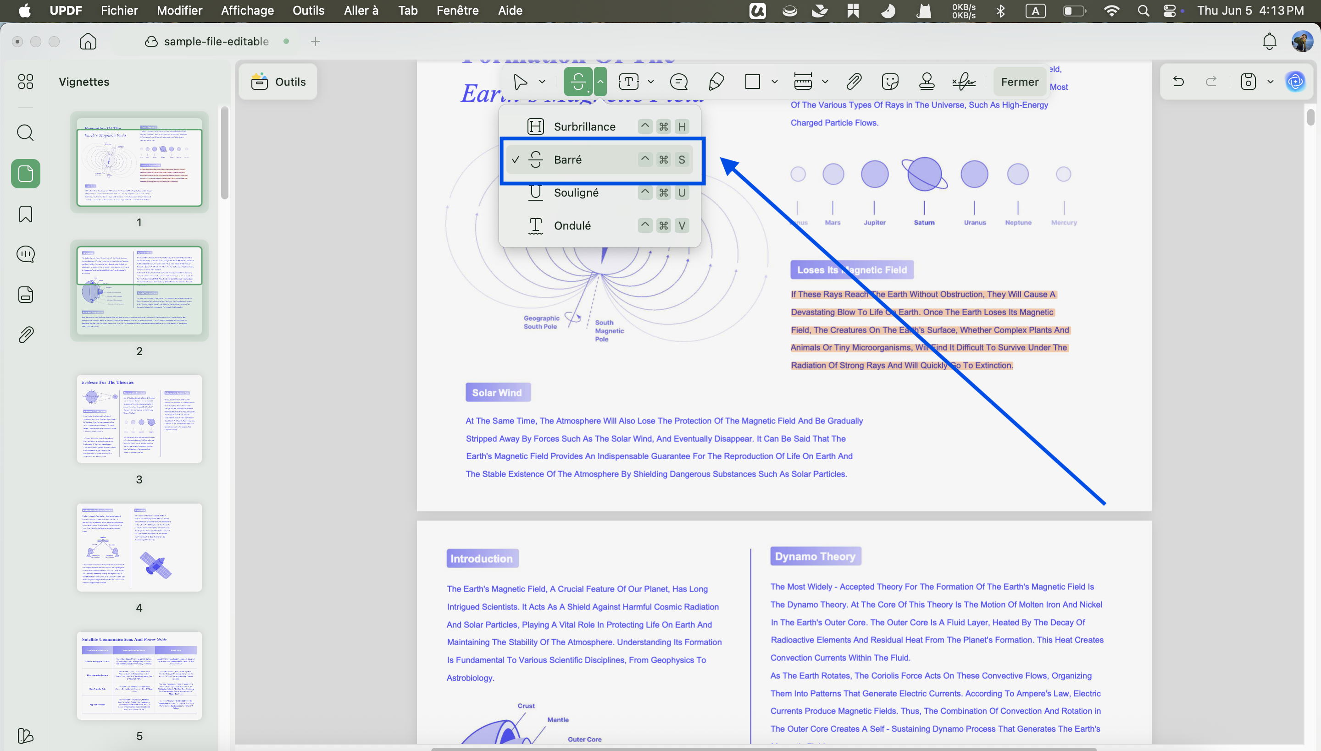Open the Bluetooth status menu
This screenshot has height=751, width=1321.
pos(1000,11)
